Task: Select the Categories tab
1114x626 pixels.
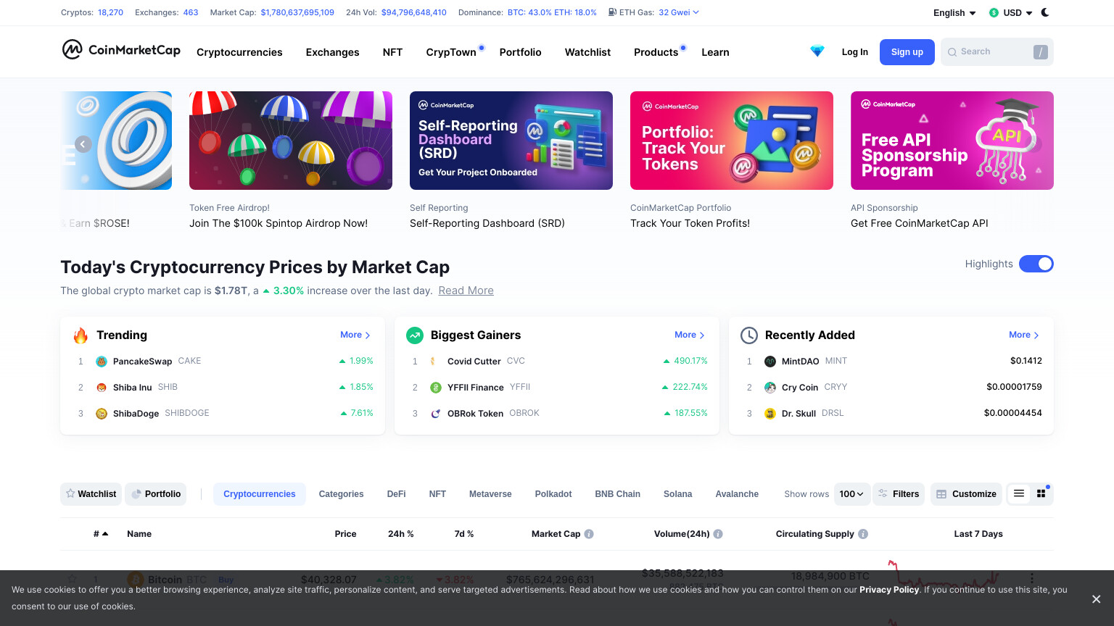Action: 341,494
